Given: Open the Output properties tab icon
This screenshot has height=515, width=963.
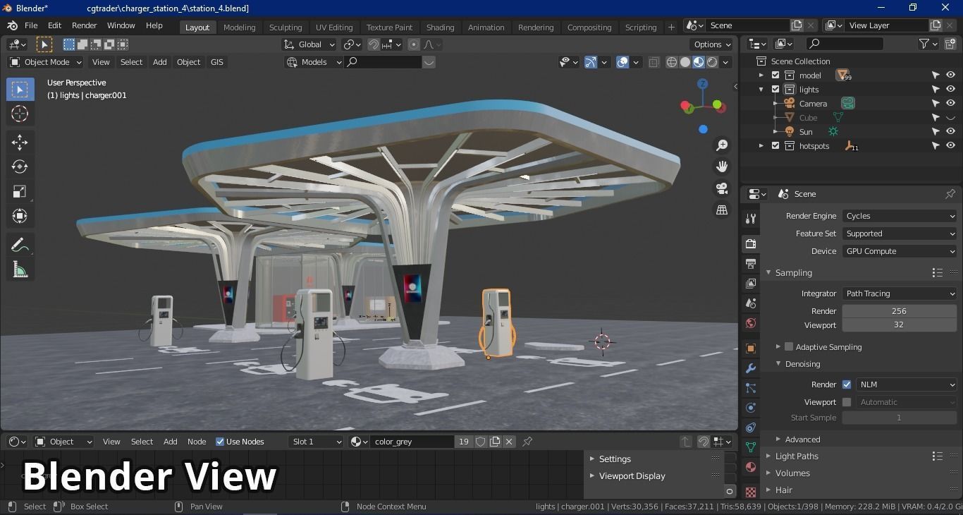Looking at the screenshot, I should [x=751, y=263].
